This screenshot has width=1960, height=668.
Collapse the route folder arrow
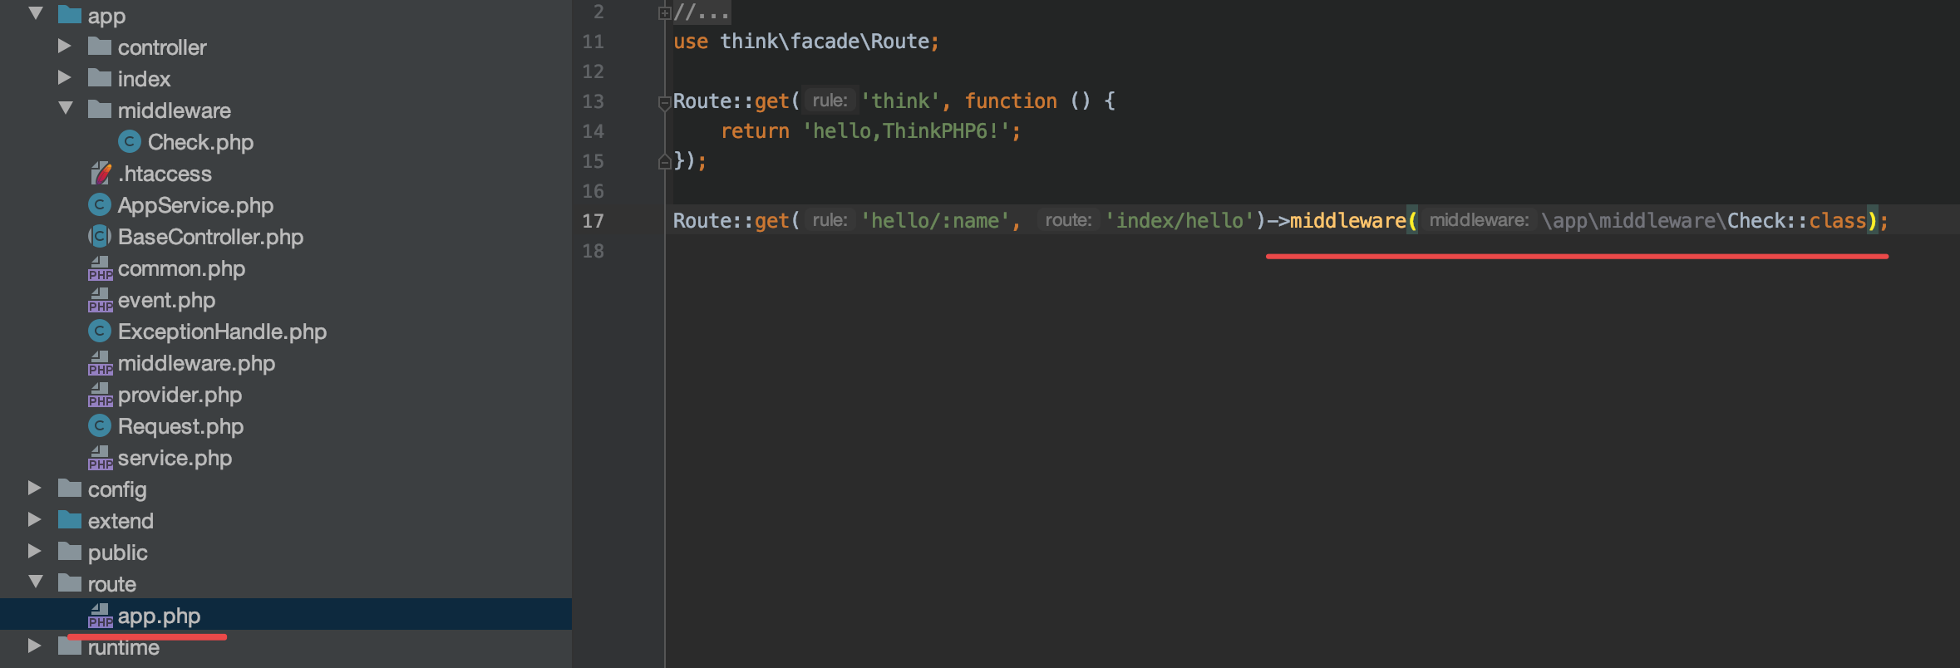coord(36,582)
